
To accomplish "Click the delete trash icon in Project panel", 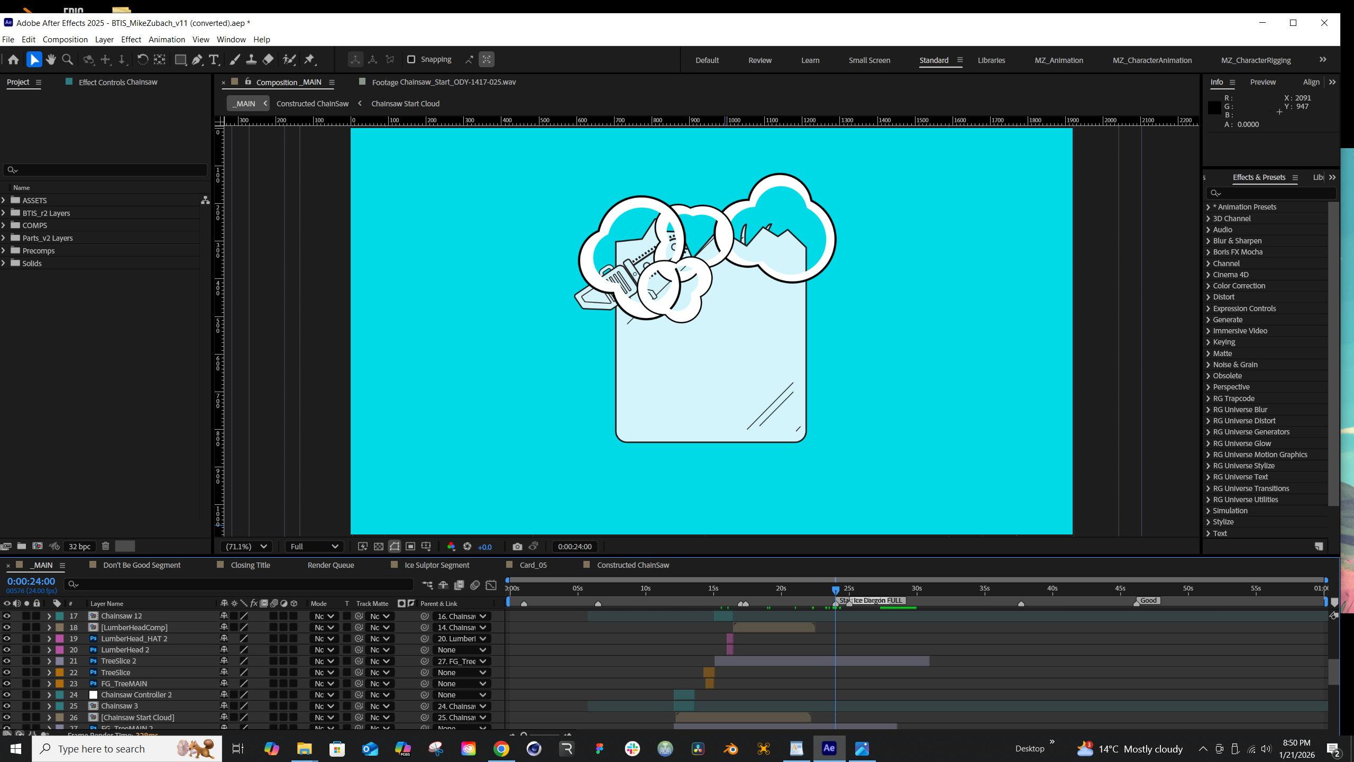I will 105,546.
